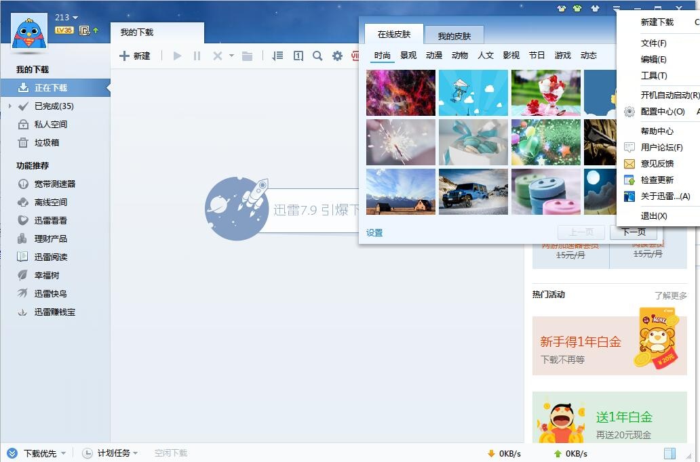Image resolution: width=700 pixels, height=462 pixels.
Task: Switch to 在线皮肤 tab
Action: [393, 34]
